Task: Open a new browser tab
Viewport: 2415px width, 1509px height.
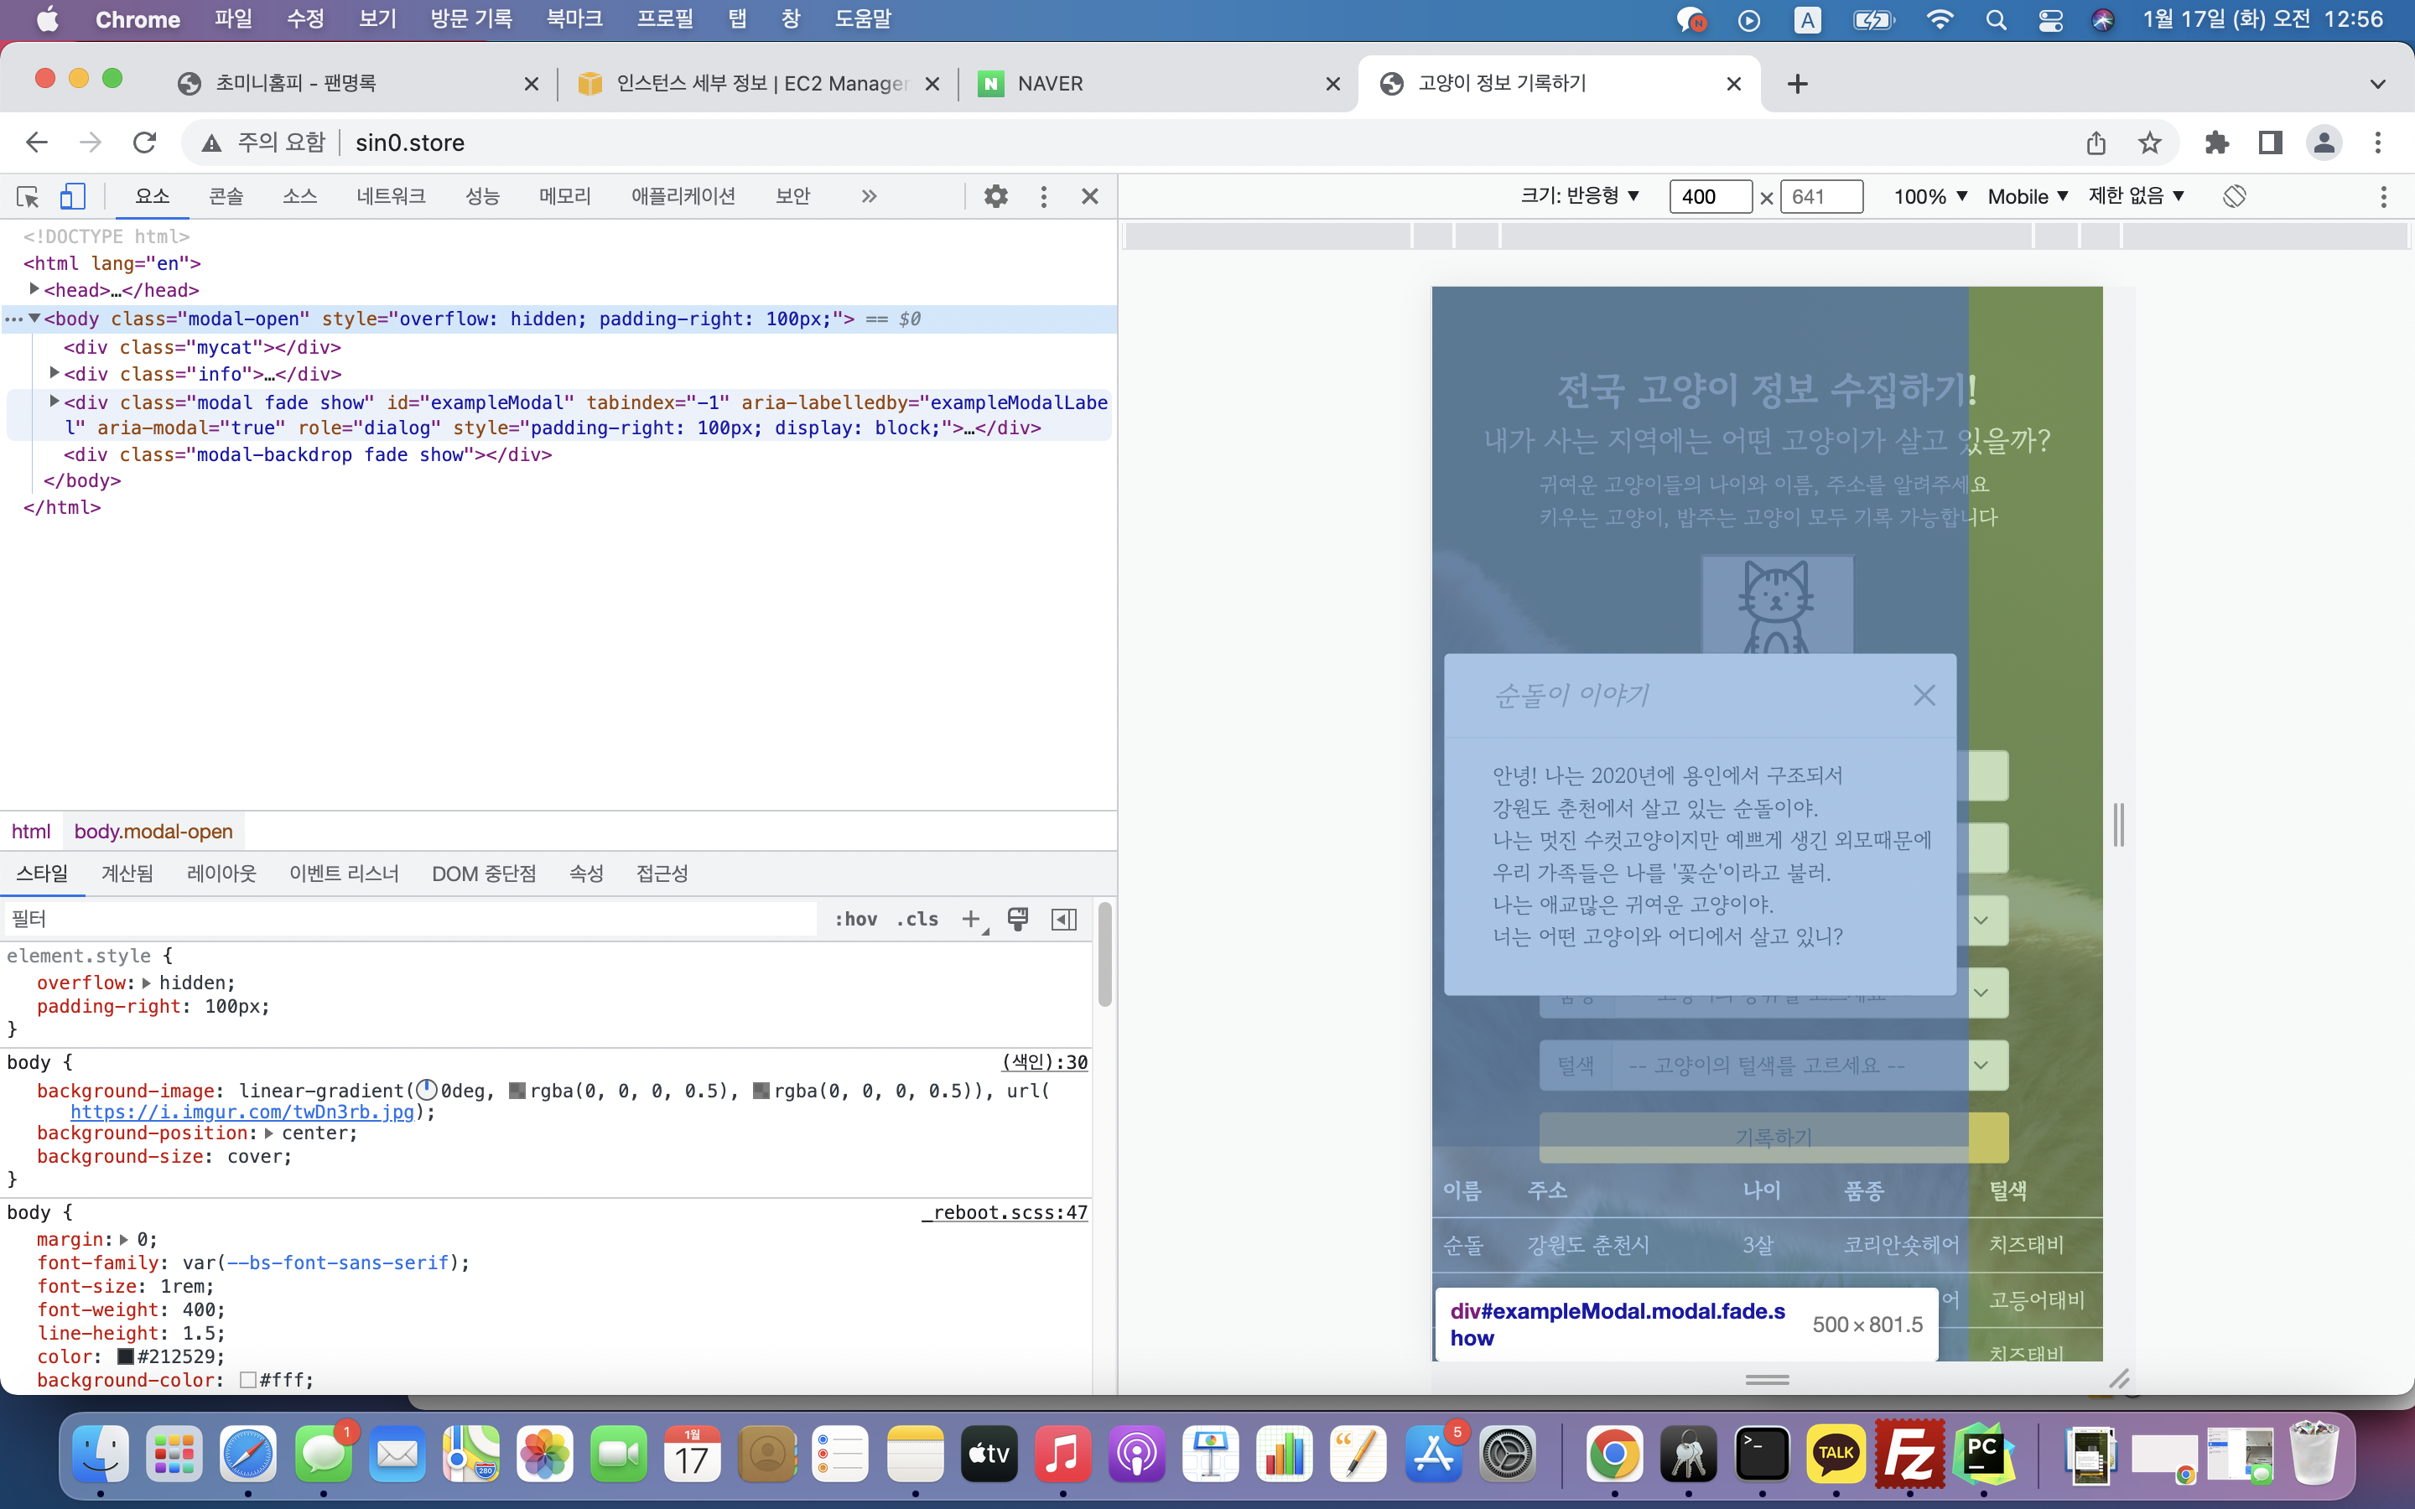Action: (x=1797, y=84)
